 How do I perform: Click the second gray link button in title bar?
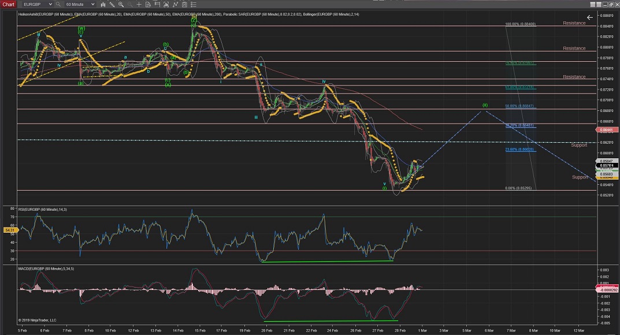pyautogui.click(x=599, y=5)
